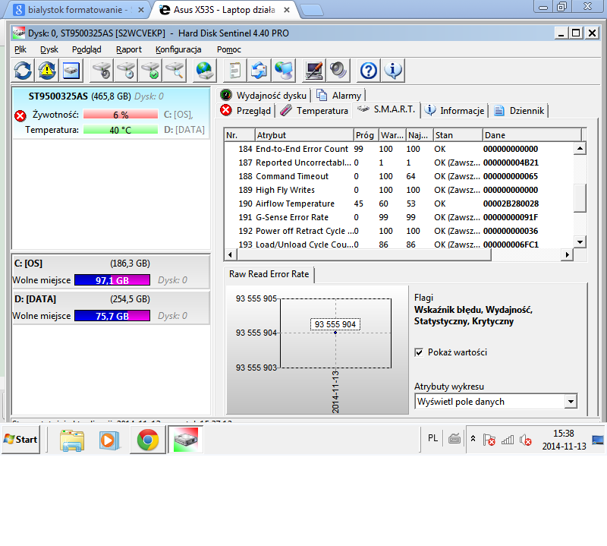Click Hard Disk Sentinel taskbar button
The height and width of the screenshot is (546, 607).
(x=186, y=440)
